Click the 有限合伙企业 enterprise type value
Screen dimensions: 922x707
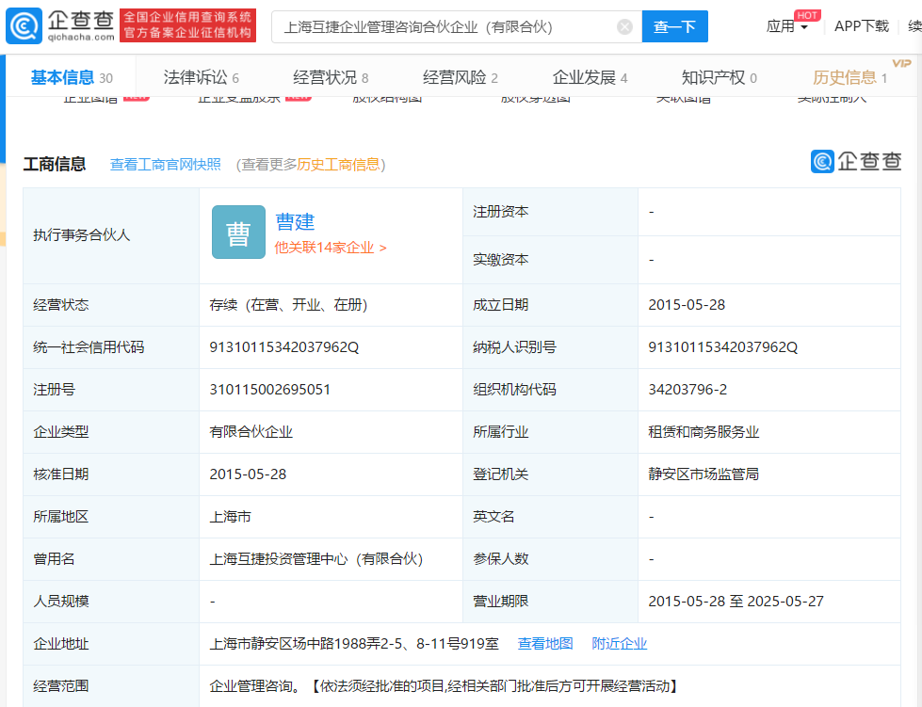(x=251, y=432)
